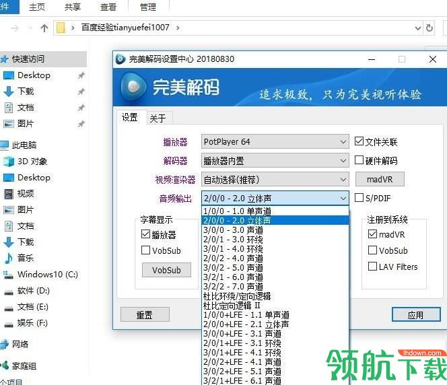447x385 pixels.
Task: Choose 1/0/0+LFE - 1.1 单声道 option
Action: (x=275, y=314)
